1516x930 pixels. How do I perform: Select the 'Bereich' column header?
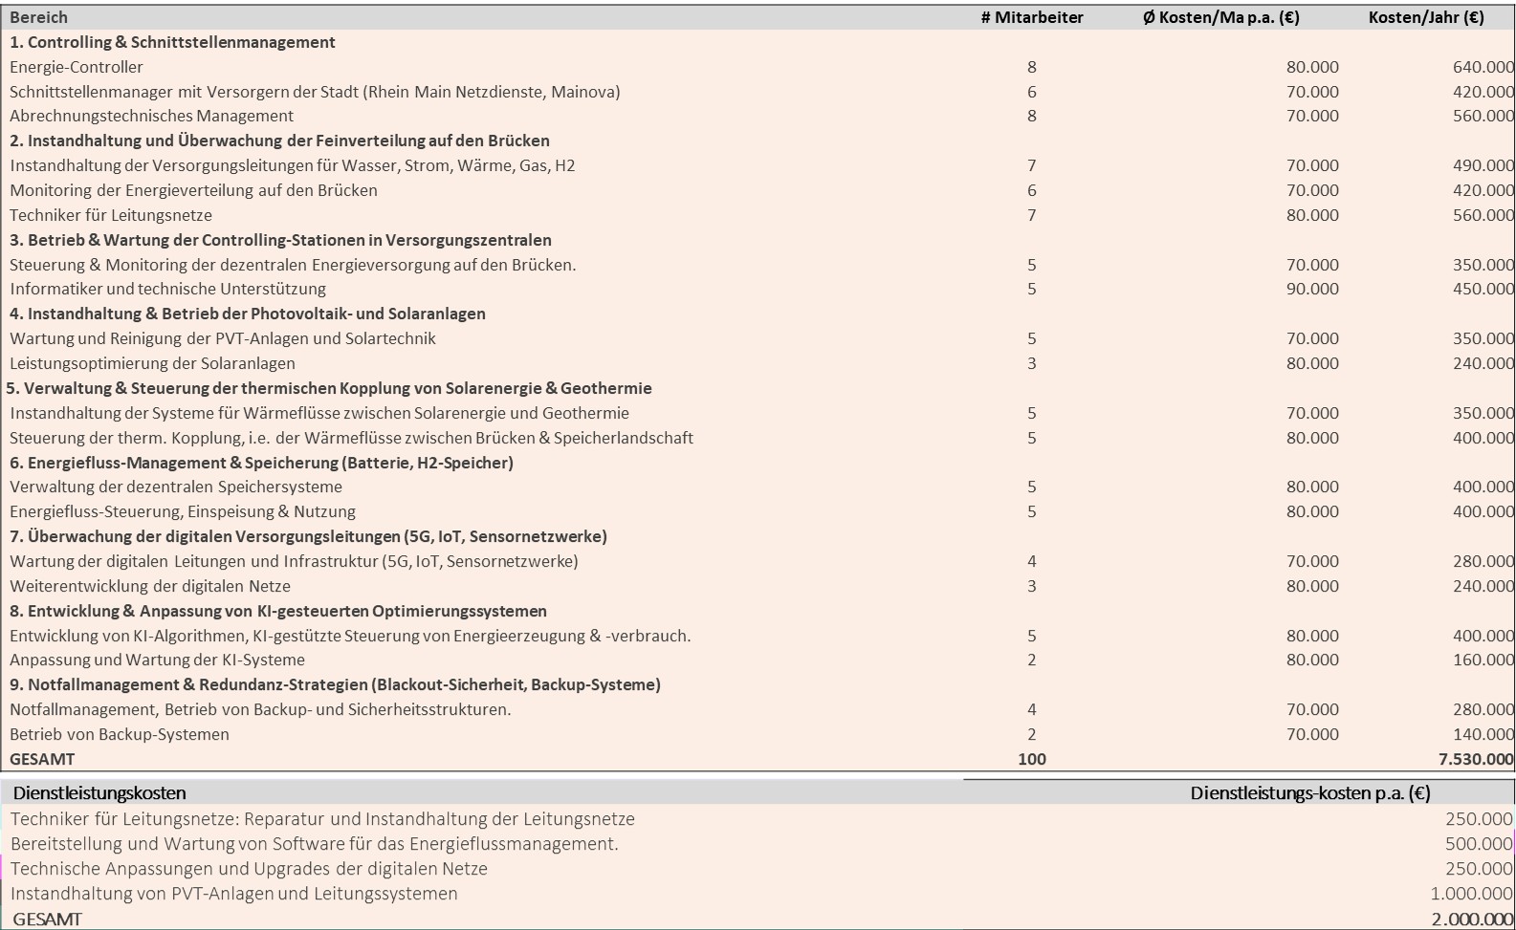pos(39,17)
